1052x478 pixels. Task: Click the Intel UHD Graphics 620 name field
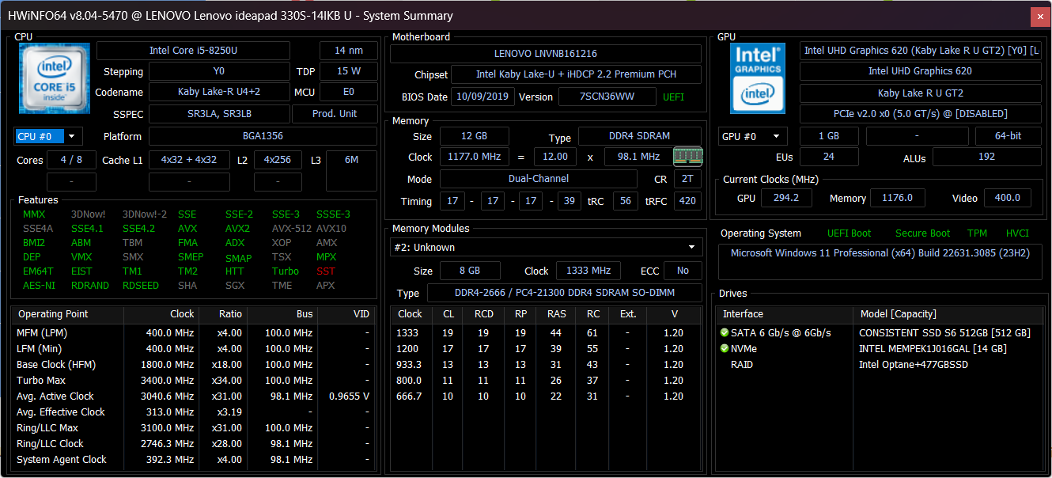(920, 71)
